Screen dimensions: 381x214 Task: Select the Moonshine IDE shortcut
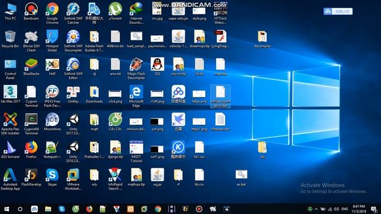click(x=52, y=122)
